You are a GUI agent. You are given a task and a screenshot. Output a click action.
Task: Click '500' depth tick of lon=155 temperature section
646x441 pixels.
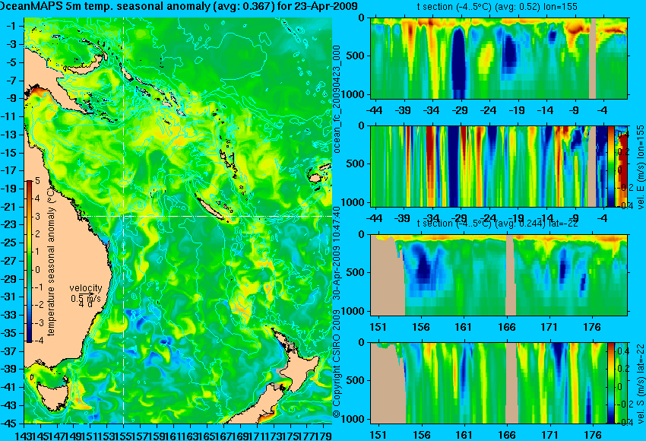pos(356,56)
